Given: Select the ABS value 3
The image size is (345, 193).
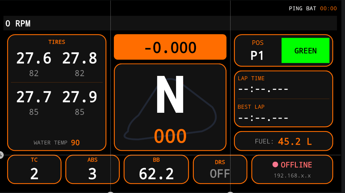Looking at the screenshot, I should coord(92,174).
